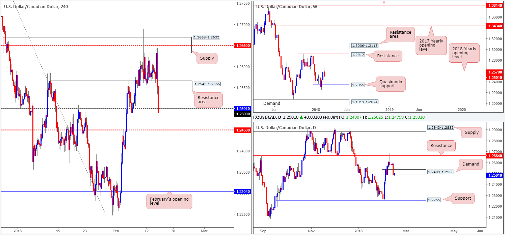Click the Supply callout on the daily chart
This screenshot has height=235, width=505.
472,132
